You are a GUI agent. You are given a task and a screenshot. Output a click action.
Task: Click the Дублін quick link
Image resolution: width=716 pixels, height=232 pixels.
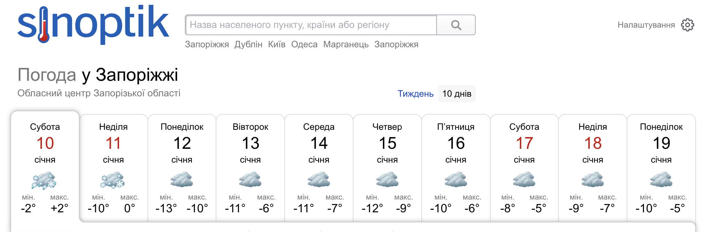coord(248,45)
